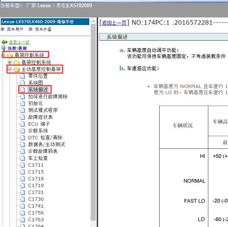Collapse the 主动高度控制悬架 folder minus box

coord(9,69)
